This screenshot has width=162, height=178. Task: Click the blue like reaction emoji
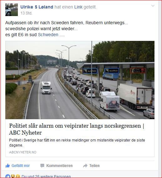pos(8,176)
